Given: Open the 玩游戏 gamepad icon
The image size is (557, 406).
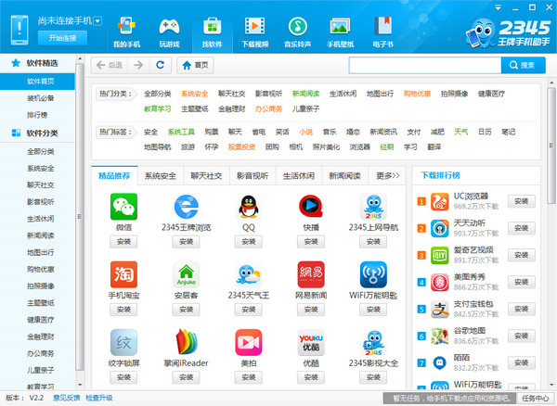Looking at the screenshot, I should click(x=169, y=26).
